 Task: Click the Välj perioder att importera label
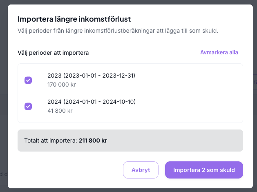[x=54, y=53]
